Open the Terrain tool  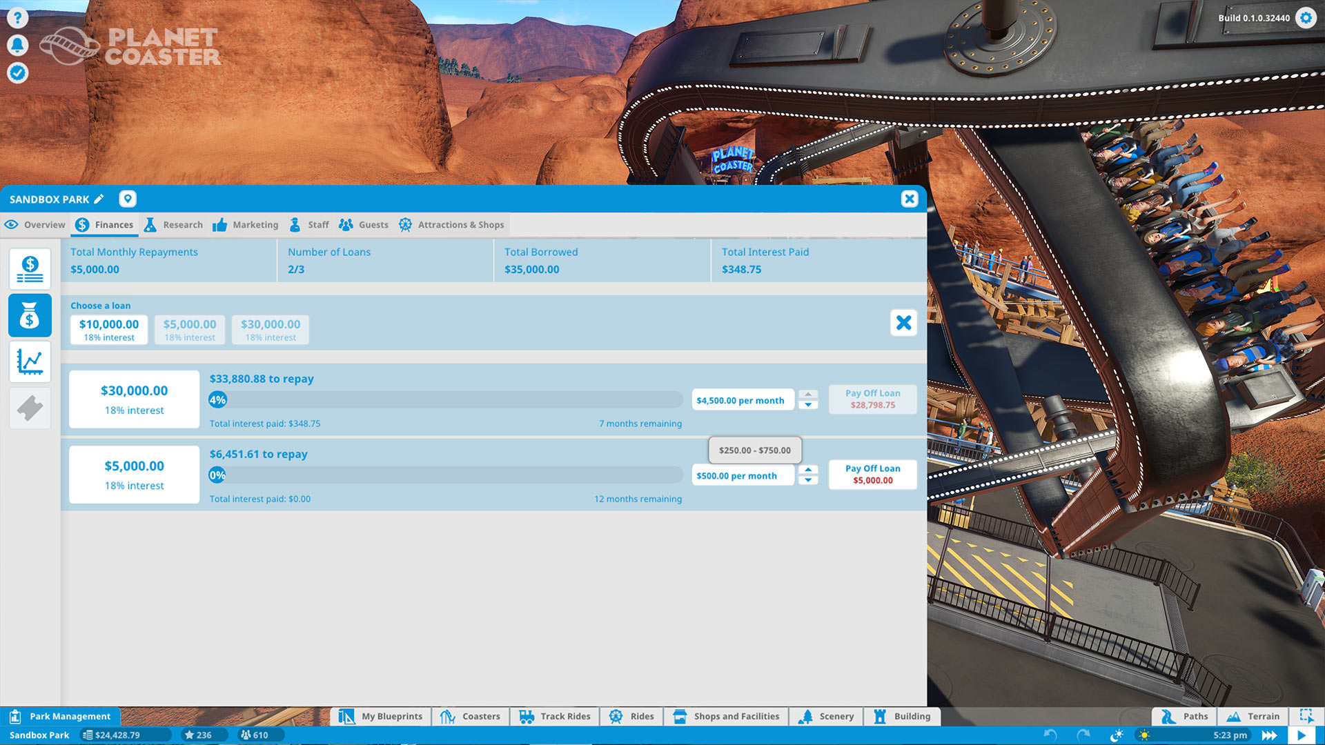tap(1253, 716)
